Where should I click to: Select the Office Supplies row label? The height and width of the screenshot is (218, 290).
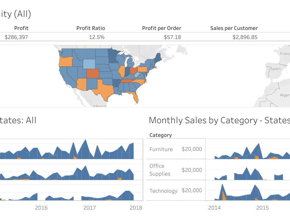[x=160, y=170]
